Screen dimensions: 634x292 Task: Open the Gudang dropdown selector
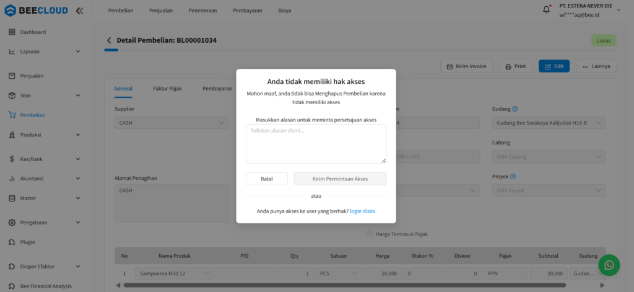[549, 123]
